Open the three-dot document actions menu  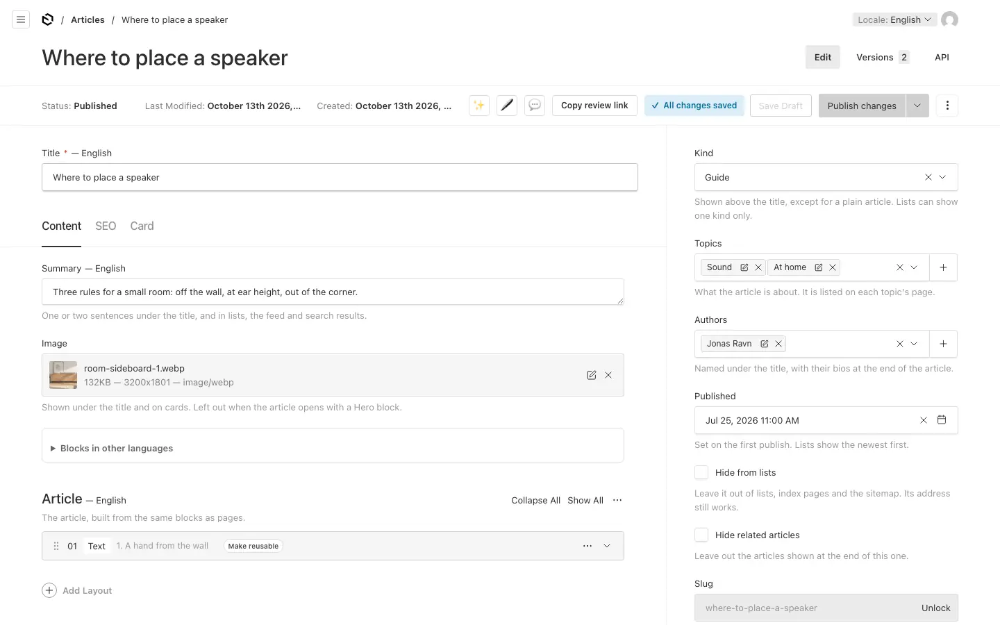point(947,106)
